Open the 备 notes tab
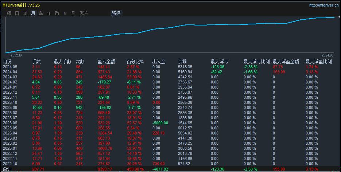 73,13
